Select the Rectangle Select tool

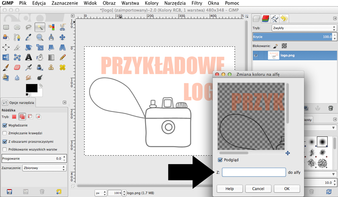click(x=6, y=27)
